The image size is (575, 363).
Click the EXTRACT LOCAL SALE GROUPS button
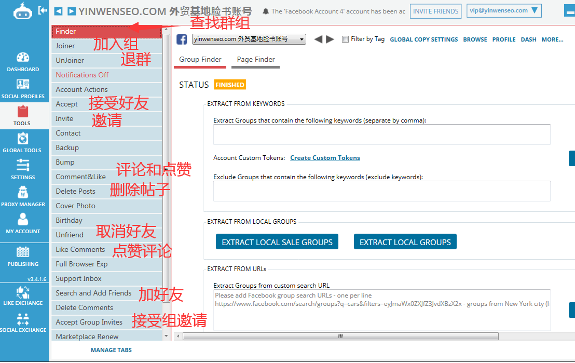[277, 241]
